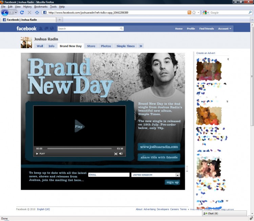Focus the Google search box
This screenshot has width=254, height=221.
tap(229, 13)
